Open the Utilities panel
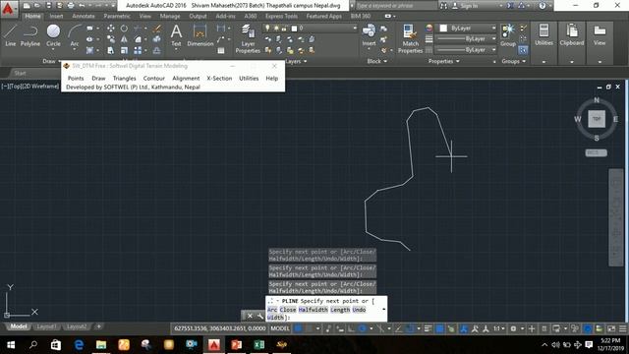 tap(543, 35)
